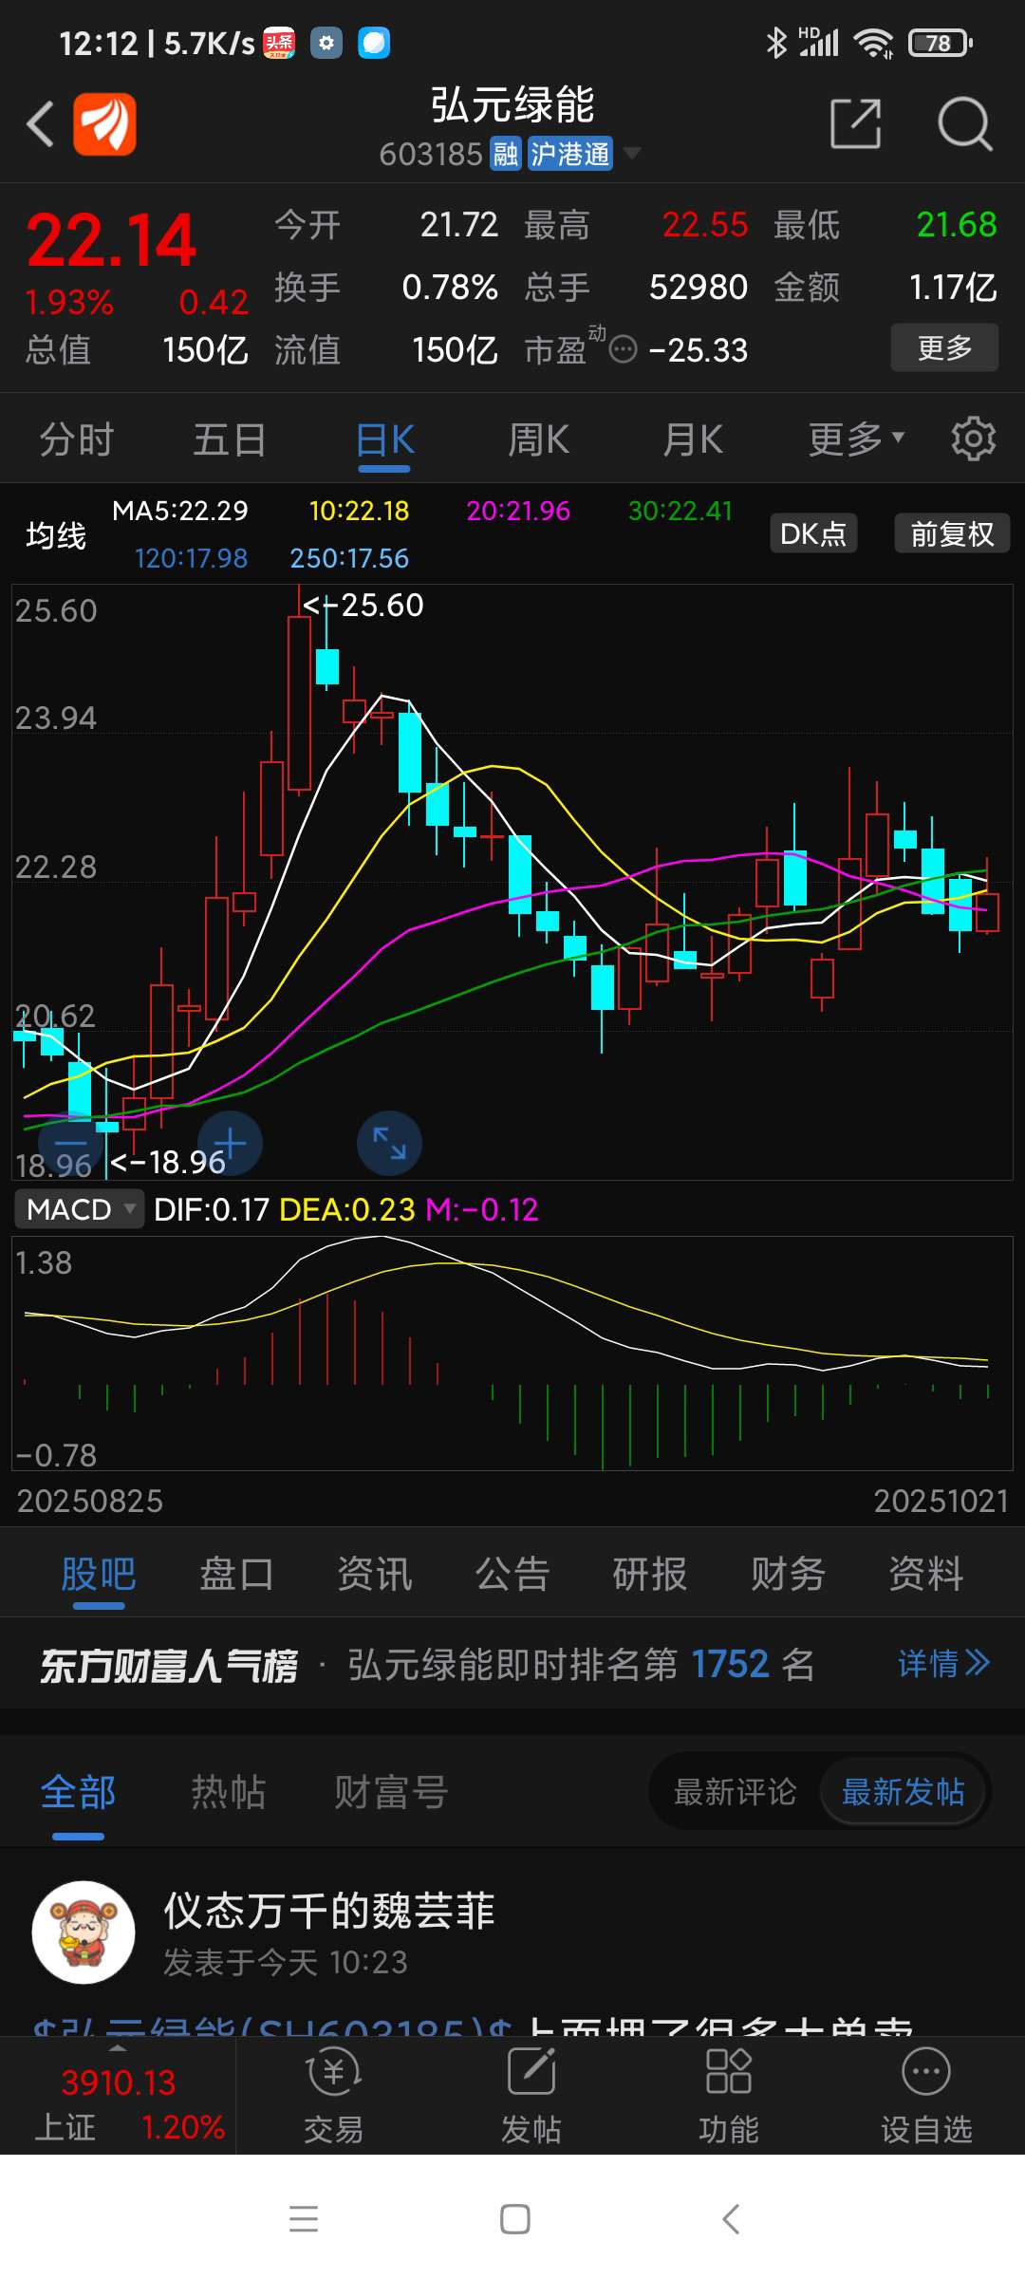Viewport: 1025px width, 2278px height.
Task: Expand chart to fullscreen
Action: pyautogui.click(x=389, y=1143)
